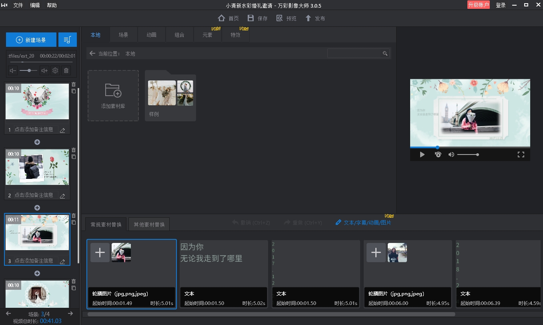
Task: Delete the background music track
Action: (66, 71)
